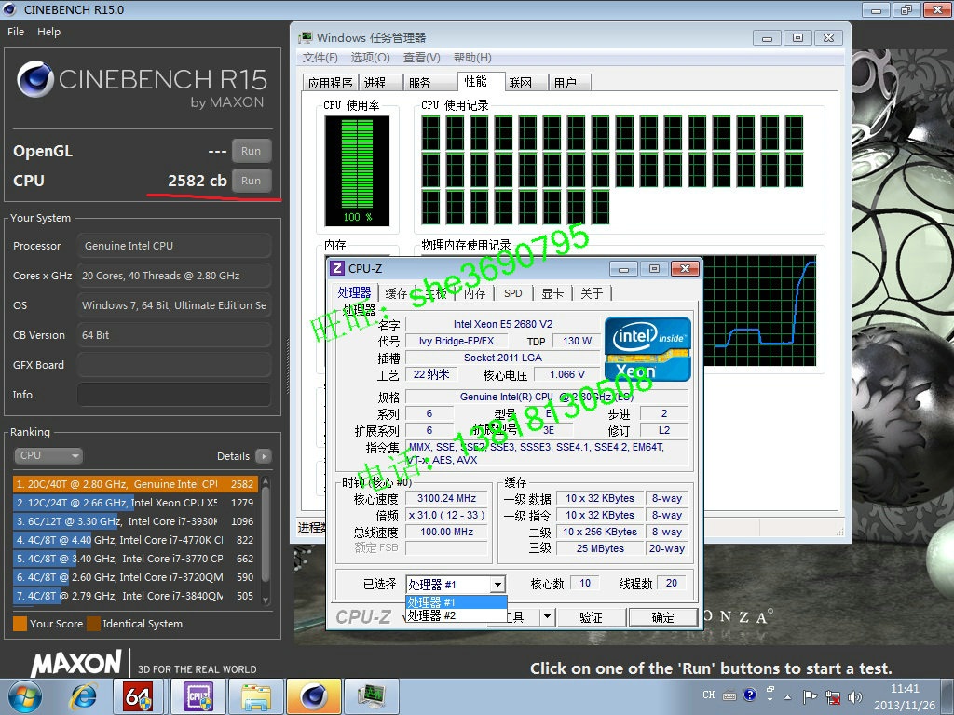
Task: Select CPU-Z 内存 tab
Action: pos(474,293)
